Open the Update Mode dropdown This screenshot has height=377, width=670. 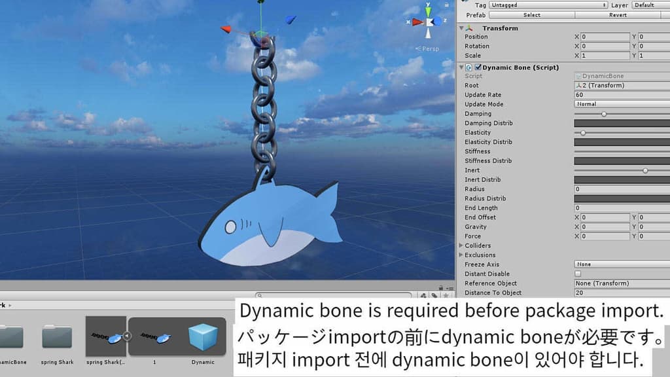[622, 104]
